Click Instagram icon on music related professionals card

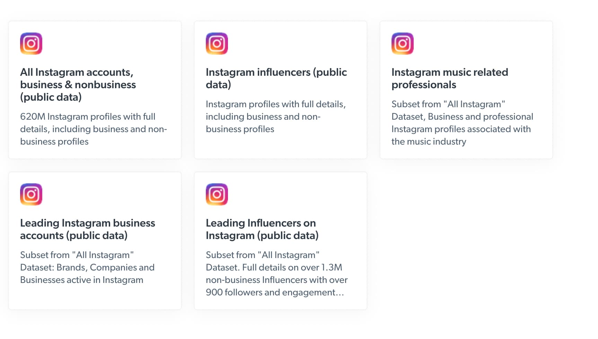coord(403,44)
